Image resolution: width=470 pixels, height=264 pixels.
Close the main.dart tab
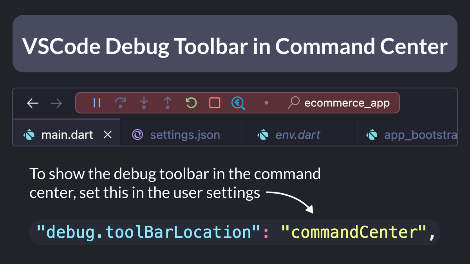[x=107, y=135]
